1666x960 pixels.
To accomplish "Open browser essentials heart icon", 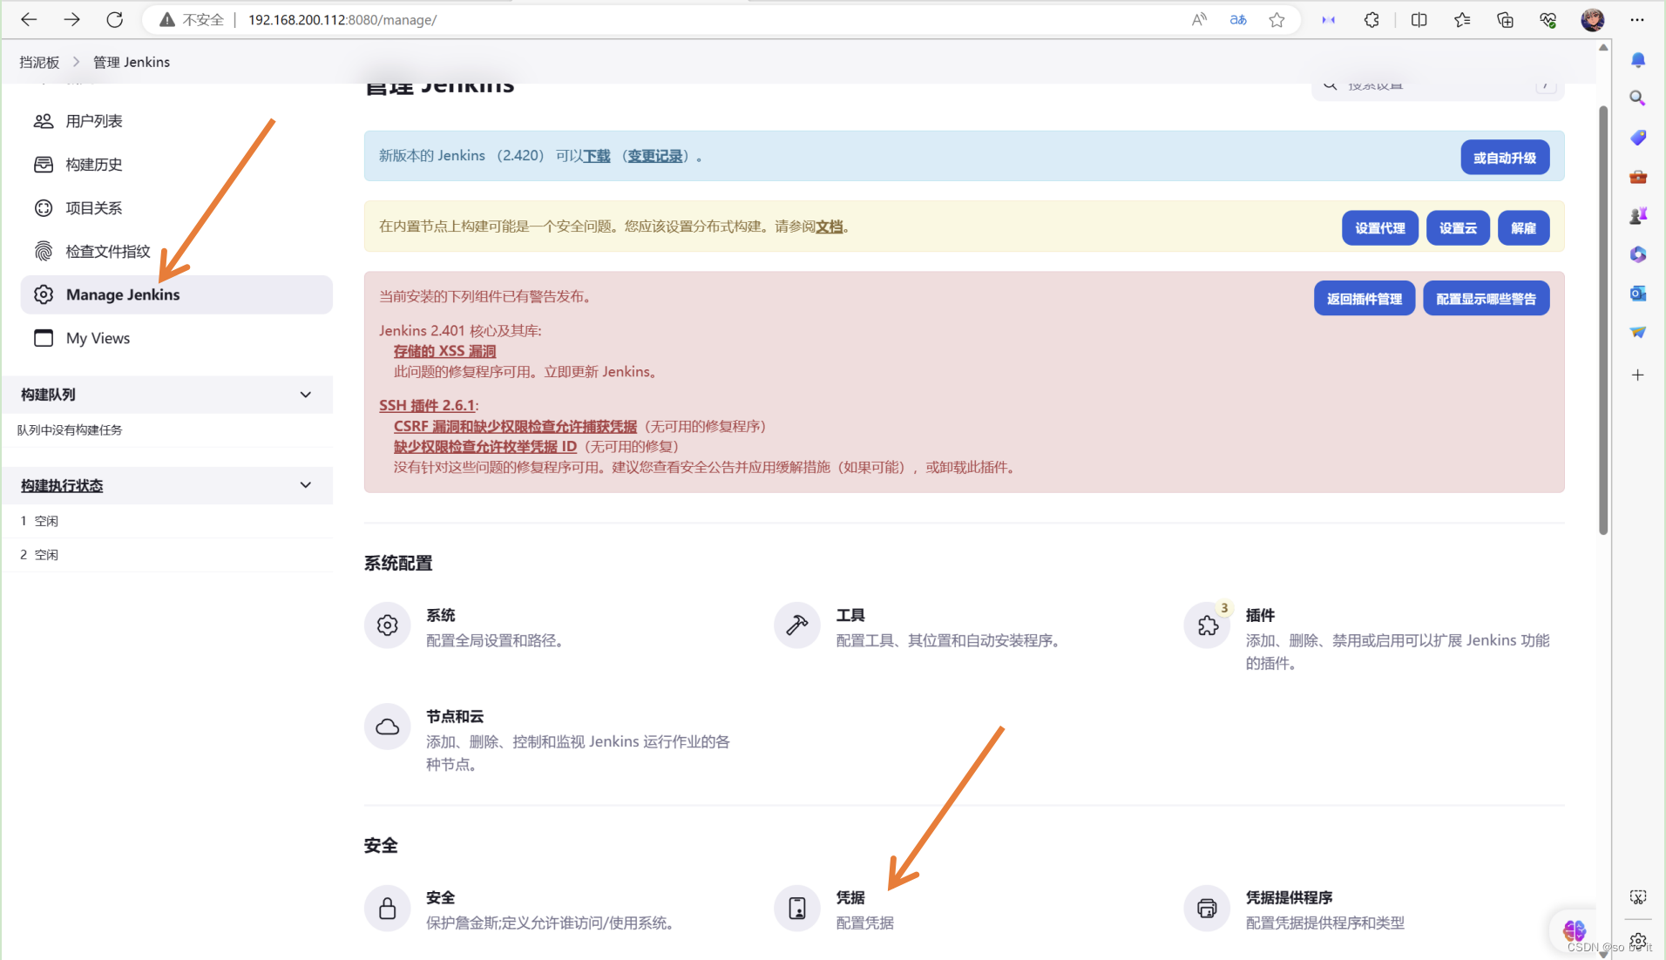I will (1547, 19).
